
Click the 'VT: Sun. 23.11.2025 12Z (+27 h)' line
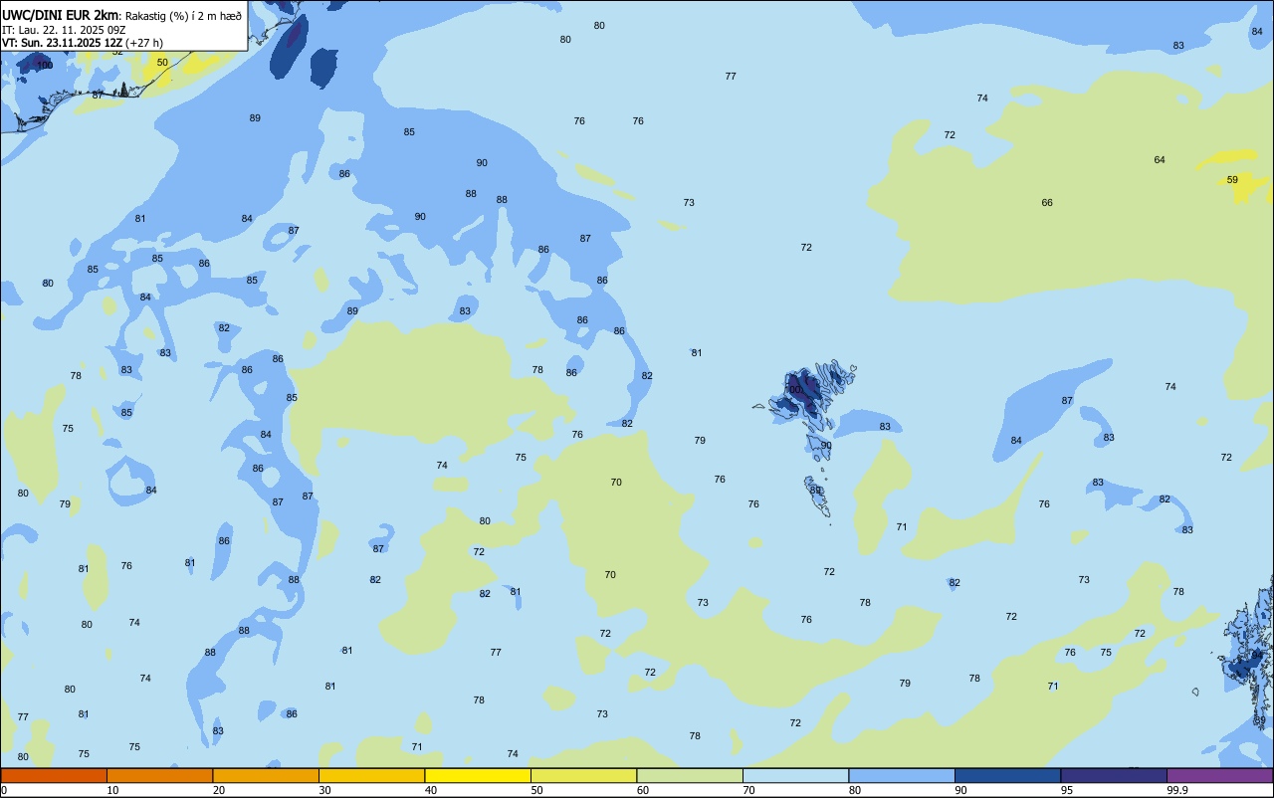(x=83, y=43)
